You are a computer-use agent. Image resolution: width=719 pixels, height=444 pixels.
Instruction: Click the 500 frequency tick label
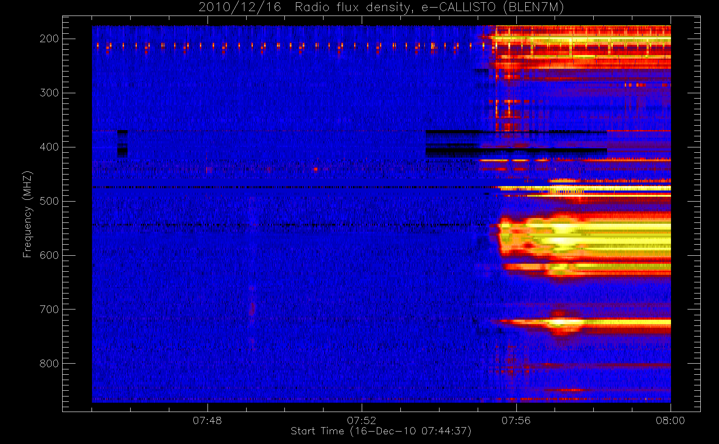pyautogui.click(x=49, y=201)
